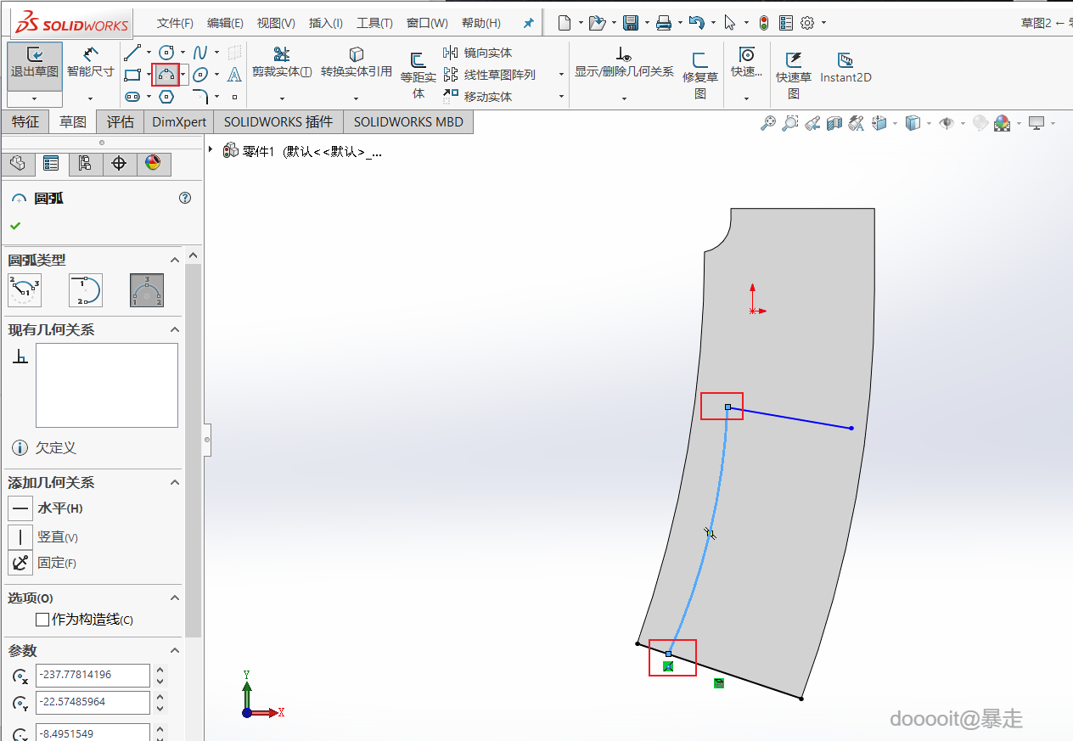Open the Instant2D tool
1073x741 pixels.
(x=845, y=67)
